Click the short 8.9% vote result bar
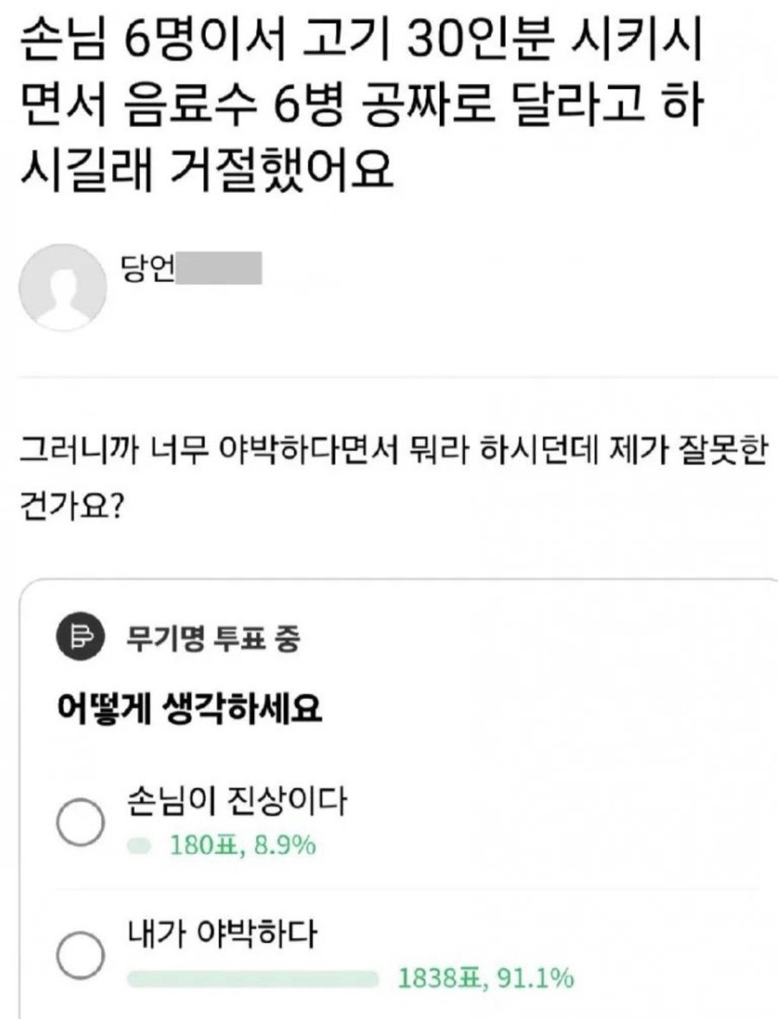Viewport: 778px width, 1019px height. point(139,845)
